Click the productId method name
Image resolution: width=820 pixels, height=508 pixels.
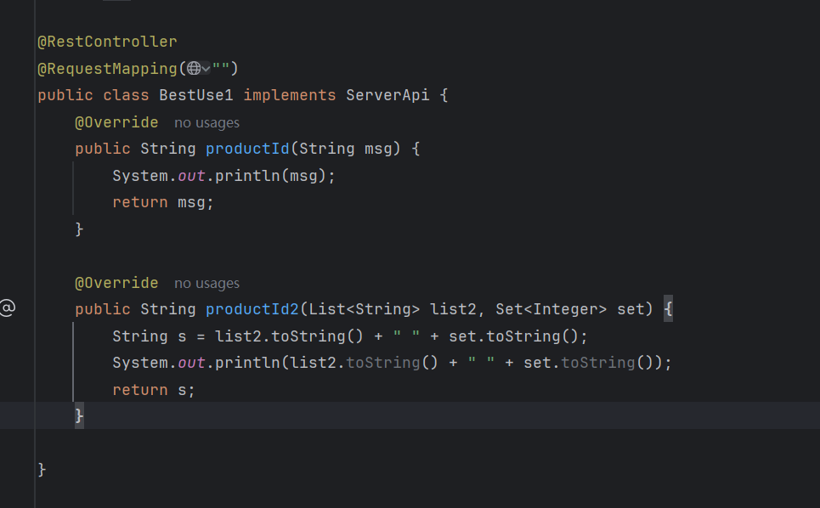click(x=247, y=149)
